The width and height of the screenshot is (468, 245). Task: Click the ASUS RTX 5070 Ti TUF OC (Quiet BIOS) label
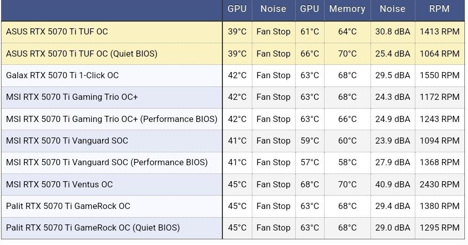(82, 54)
